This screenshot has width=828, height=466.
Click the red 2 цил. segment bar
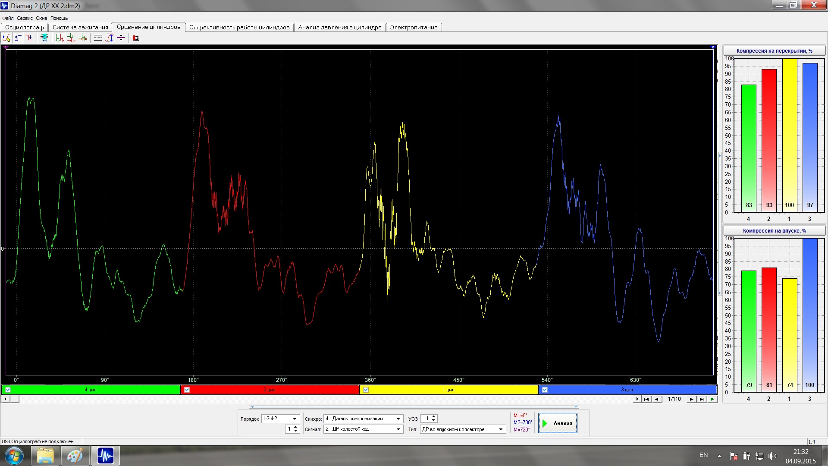pos(270,390)
